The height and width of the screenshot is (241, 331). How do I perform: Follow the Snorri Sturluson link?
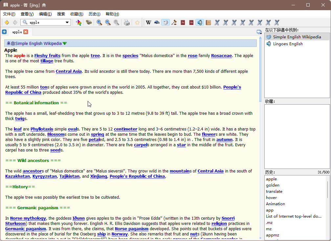[228, 218]
